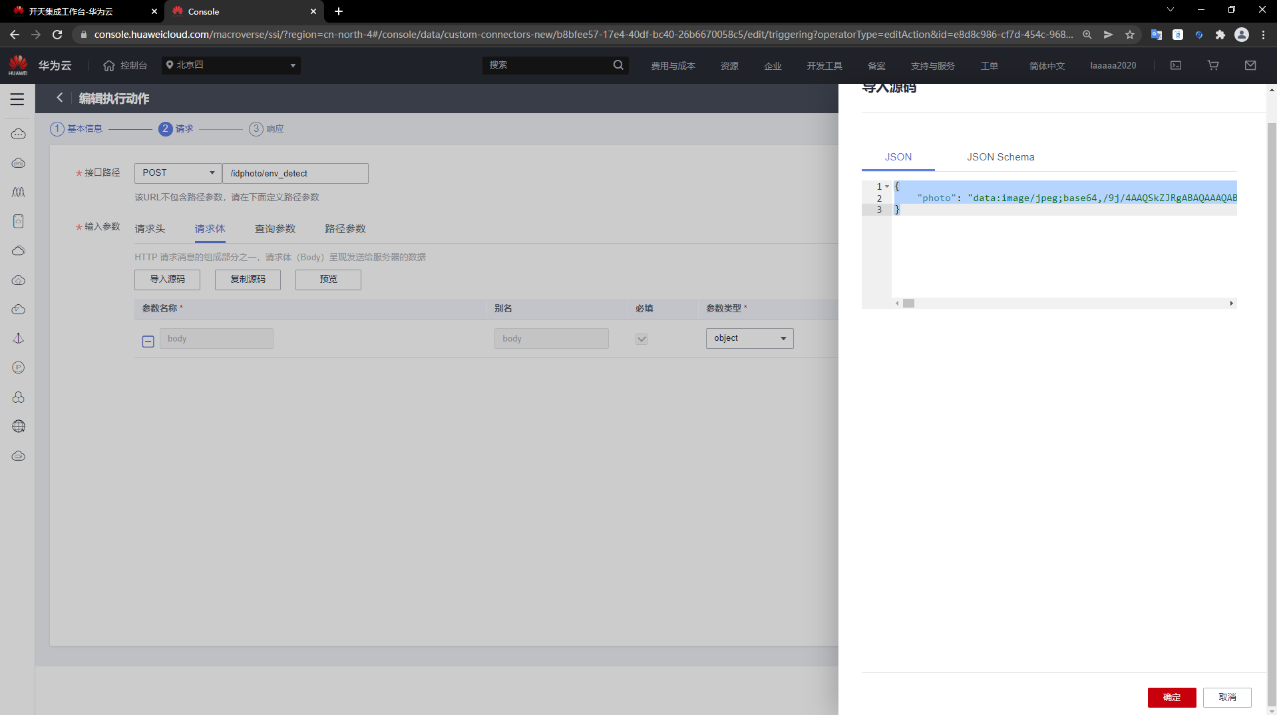Click the sidebar monitoring wave icon
Screen dimensions: 1277x715
pyautogui.click(x=19, y=192)
